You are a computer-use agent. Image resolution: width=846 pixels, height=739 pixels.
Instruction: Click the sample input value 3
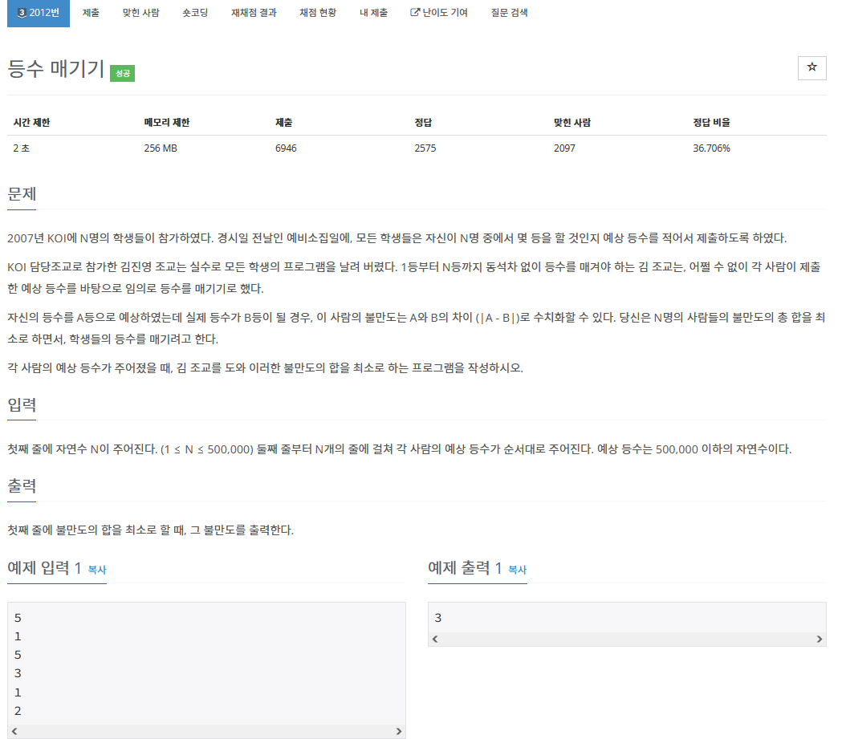18,674
